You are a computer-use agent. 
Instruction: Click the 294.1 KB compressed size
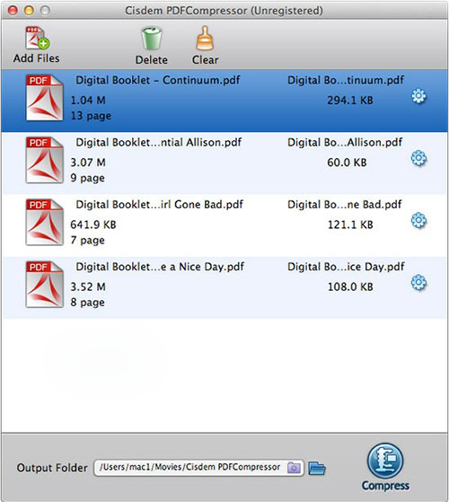pyautogui.click(x=350, y=101)
